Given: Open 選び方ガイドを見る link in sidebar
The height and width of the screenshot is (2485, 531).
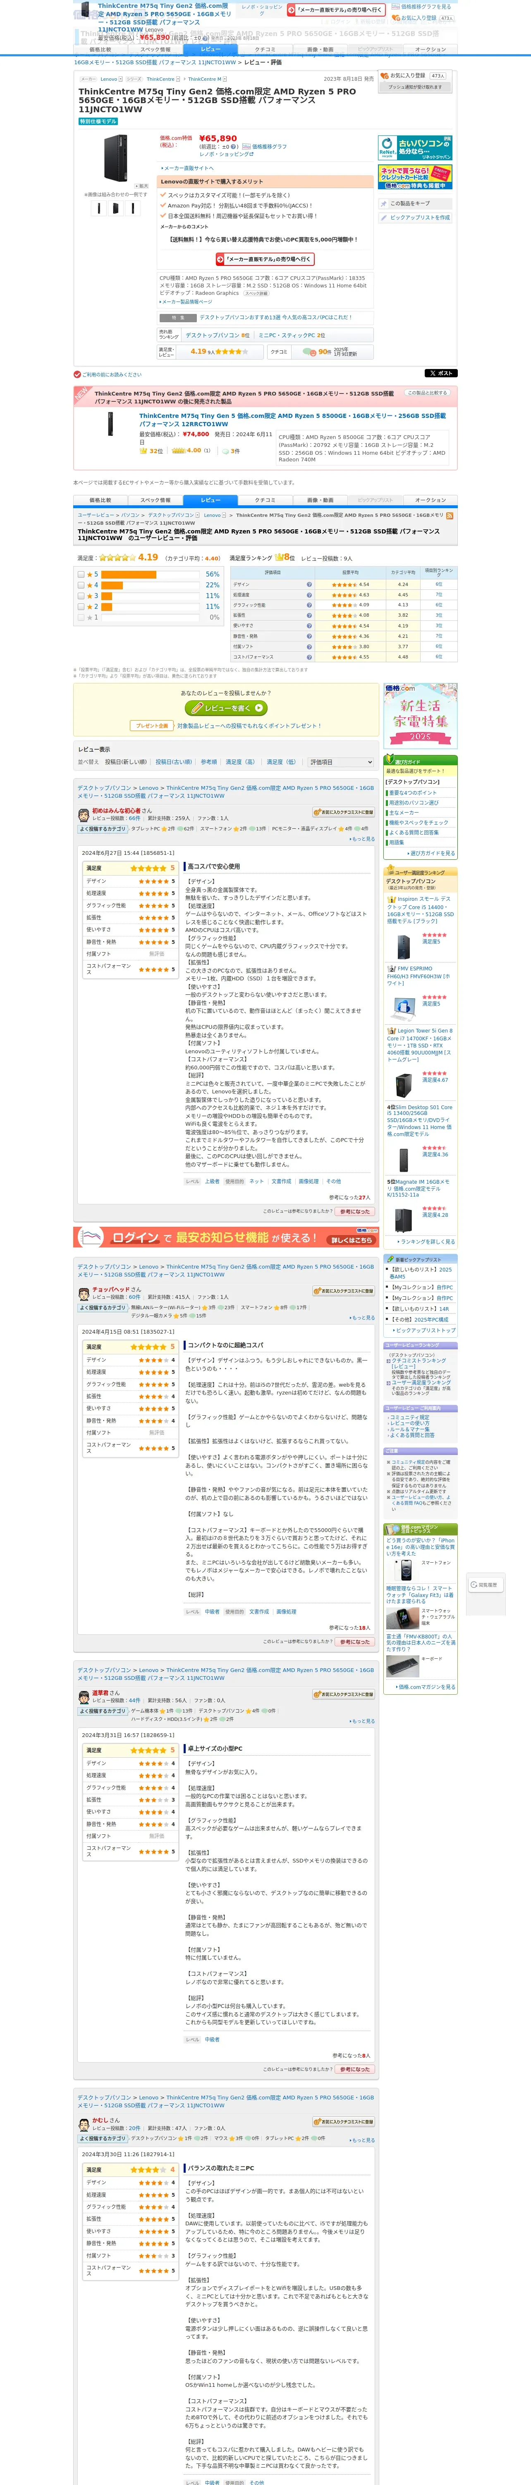Looking at the screenshot, I should (x=432, y=853).
